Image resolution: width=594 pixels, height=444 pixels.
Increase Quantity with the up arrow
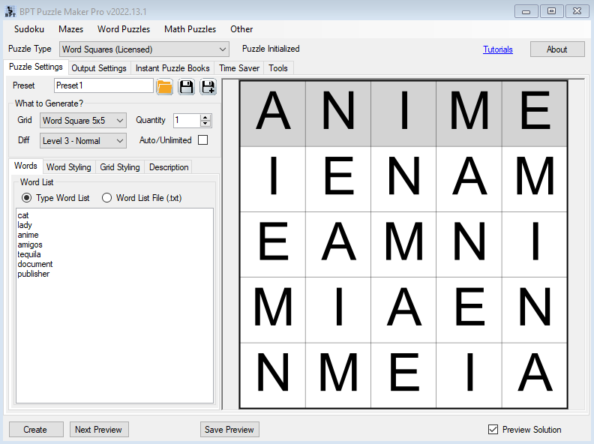coord(205,117)
